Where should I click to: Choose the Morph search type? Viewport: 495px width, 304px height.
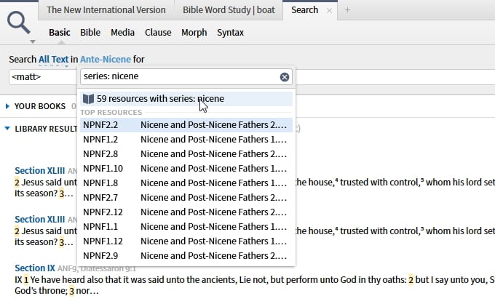click(x=194, y=33)
